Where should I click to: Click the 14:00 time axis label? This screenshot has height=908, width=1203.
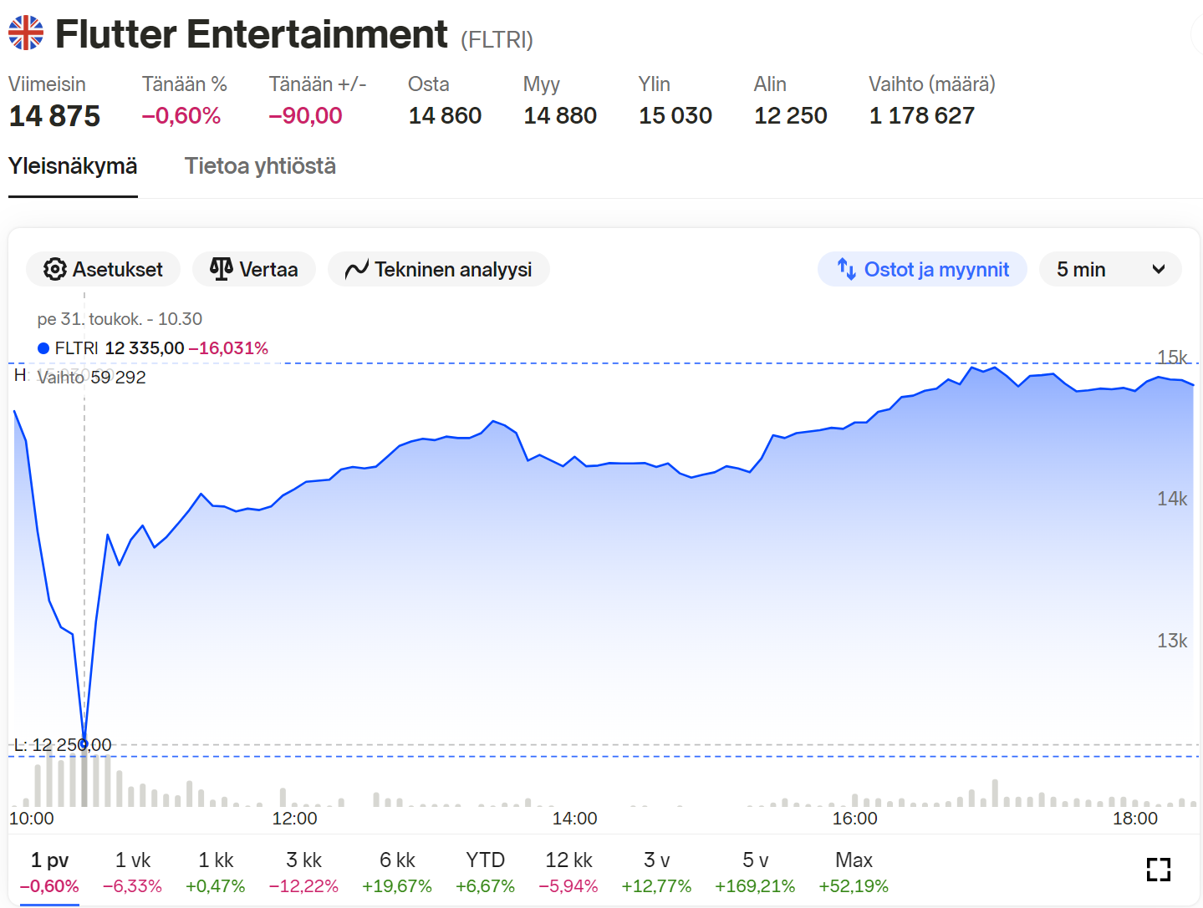click(x=574, y=819)
